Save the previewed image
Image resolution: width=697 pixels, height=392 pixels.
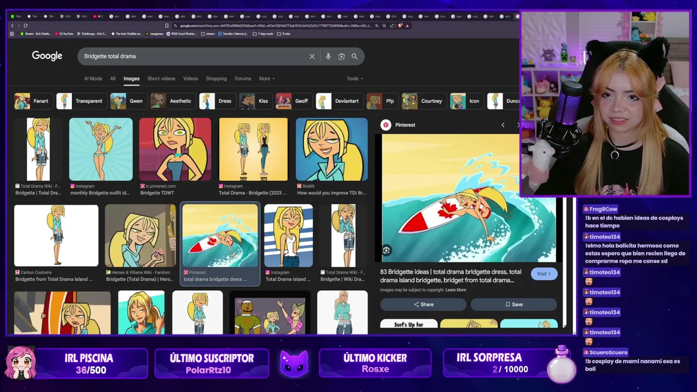(x=513, y=304)
